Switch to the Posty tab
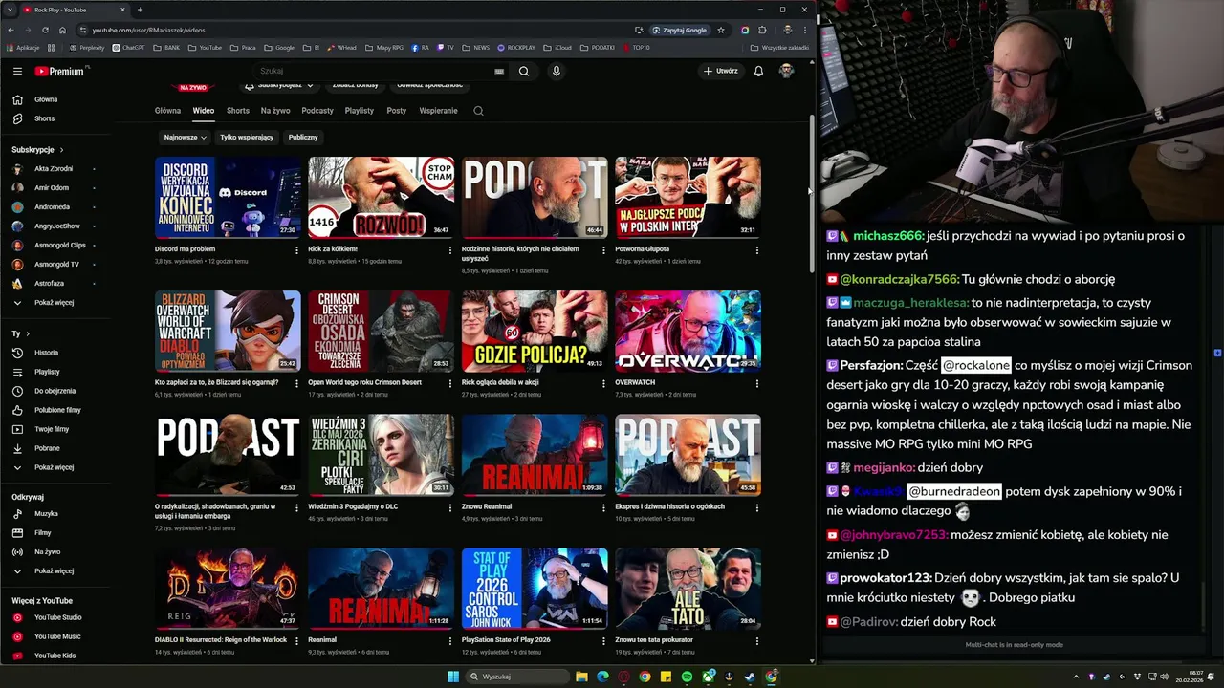 (397, 111)
